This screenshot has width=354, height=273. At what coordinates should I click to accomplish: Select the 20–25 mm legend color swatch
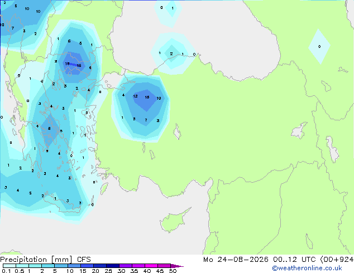point(99,266)
